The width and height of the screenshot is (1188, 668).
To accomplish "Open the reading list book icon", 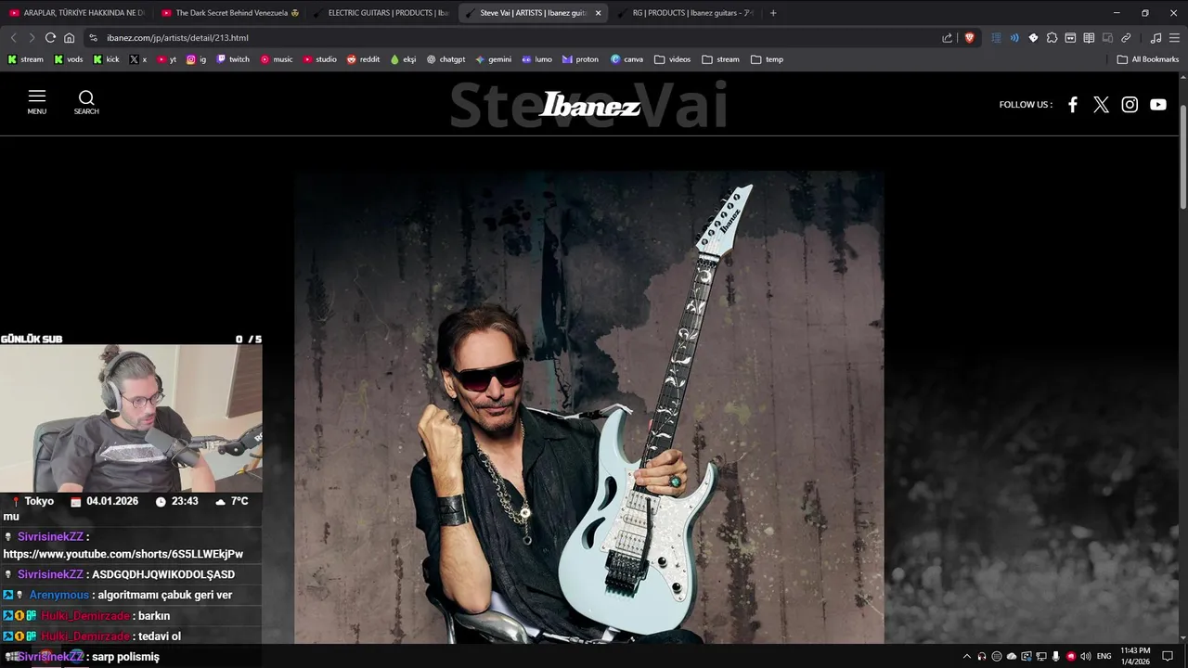I will 1089,38.
